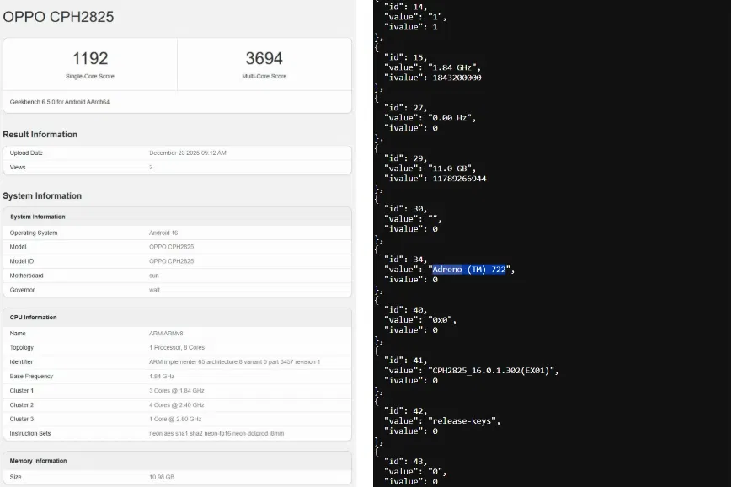This screenshot has width=732, height=487.
Task: Select the governor value walt
Action: coord(154,290)
